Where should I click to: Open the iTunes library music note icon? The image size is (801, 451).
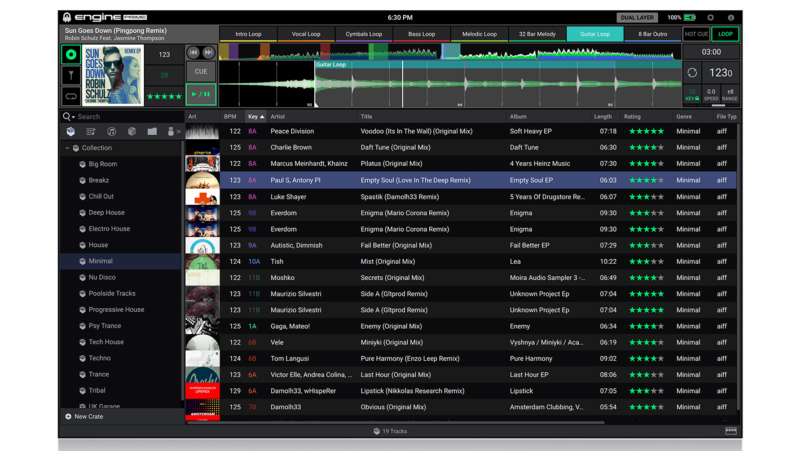(112, 131)
